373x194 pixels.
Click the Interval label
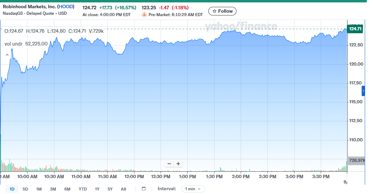pyautogui.click(x=167, y=189)
